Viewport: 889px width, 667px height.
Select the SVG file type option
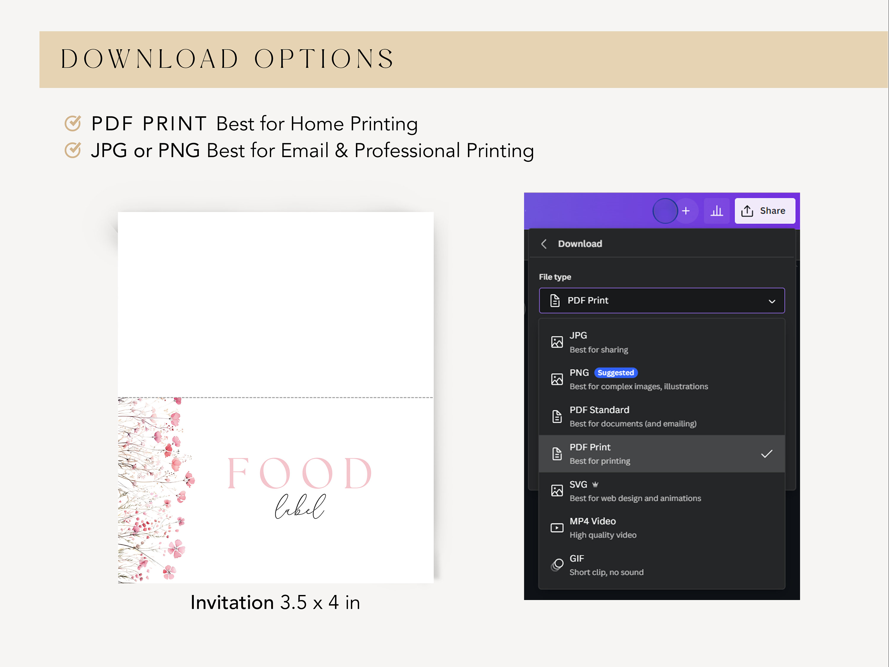click(661, 491)
